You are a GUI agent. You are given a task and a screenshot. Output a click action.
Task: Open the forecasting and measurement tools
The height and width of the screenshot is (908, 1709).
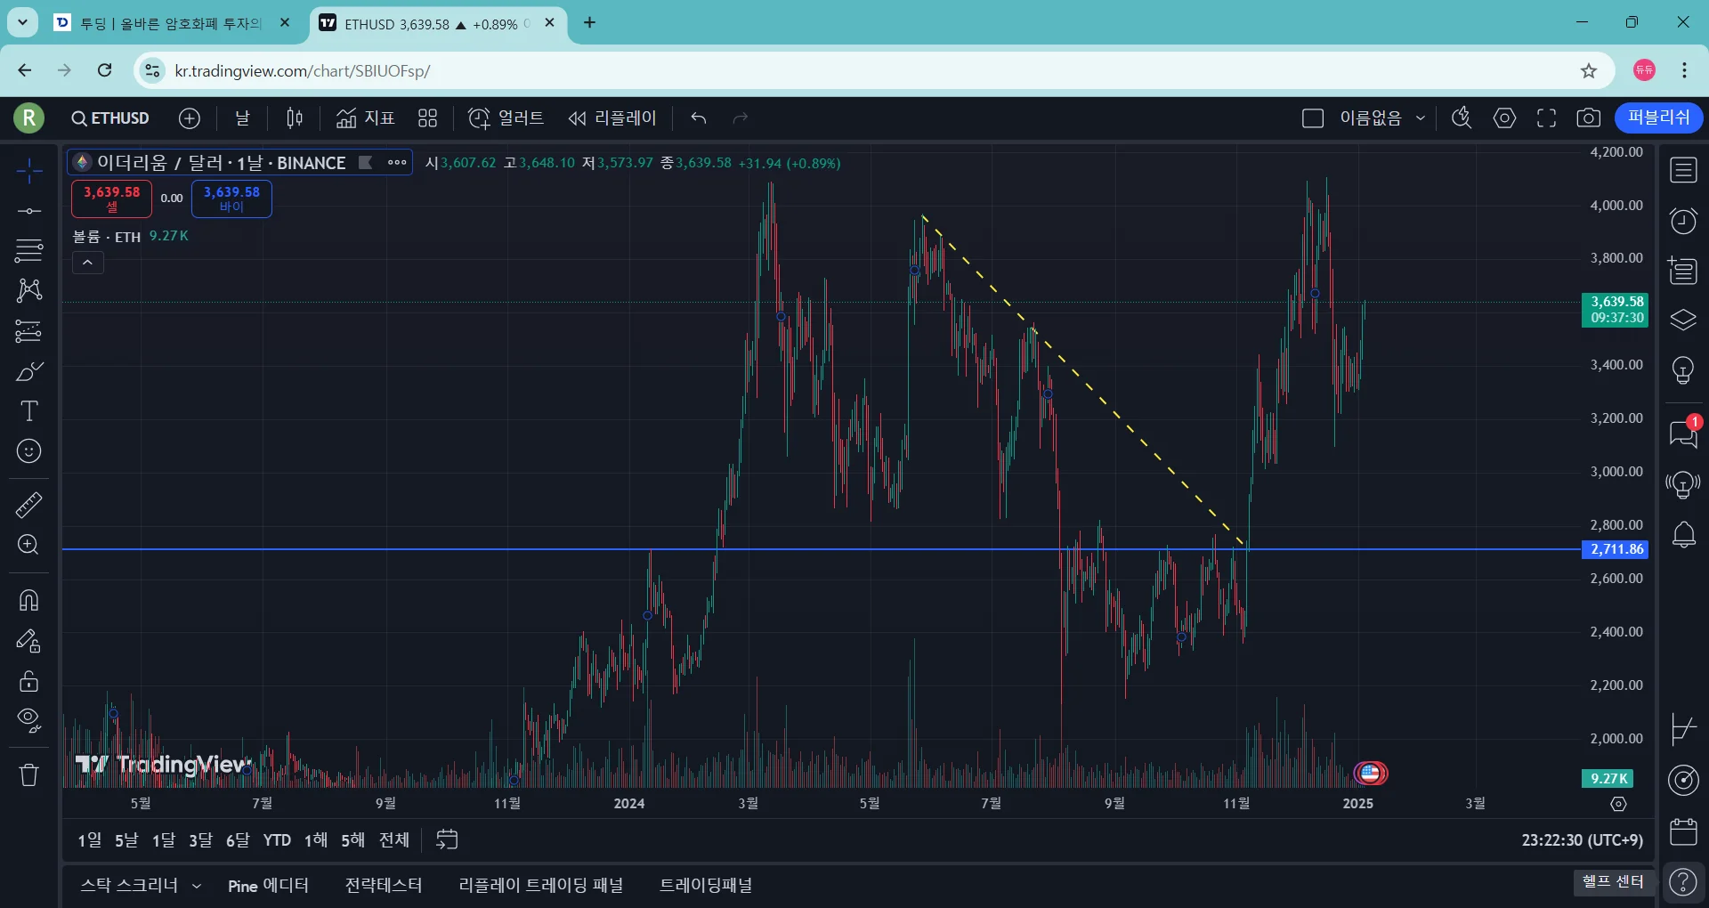point(28,331)
